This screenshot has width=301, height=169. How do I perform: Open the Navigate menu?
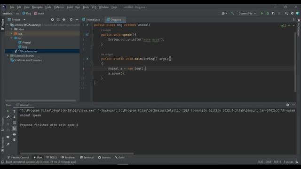(37, 7)
